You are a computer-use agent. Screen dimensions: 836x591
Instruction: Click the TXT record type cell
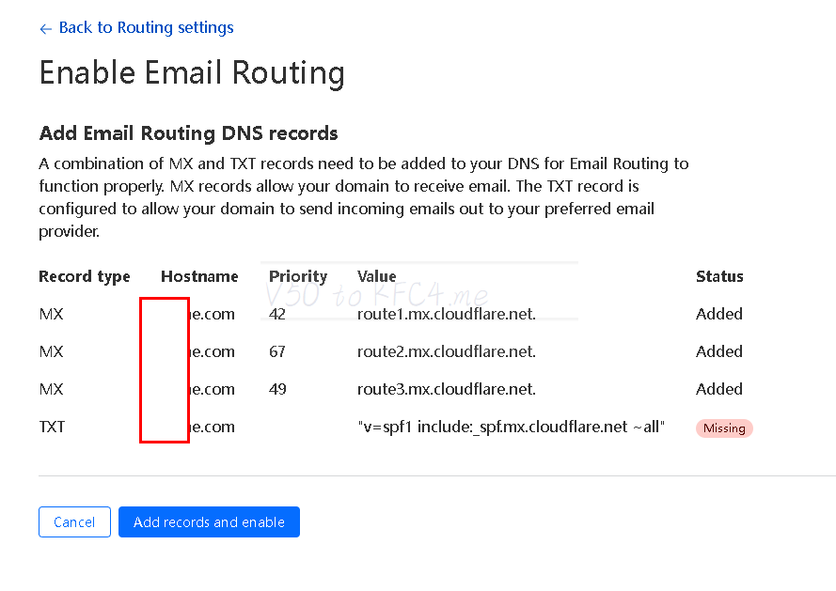click(53, 427)
